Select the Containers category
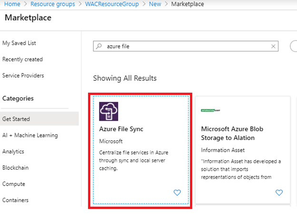297x215 pixels. [15, 200]
